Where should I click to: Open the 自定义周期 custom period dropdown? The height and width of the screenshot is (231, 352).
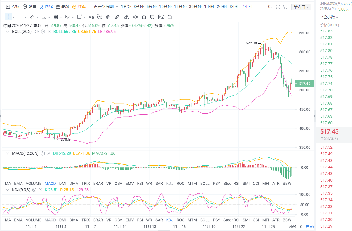[x=106, y=7]
